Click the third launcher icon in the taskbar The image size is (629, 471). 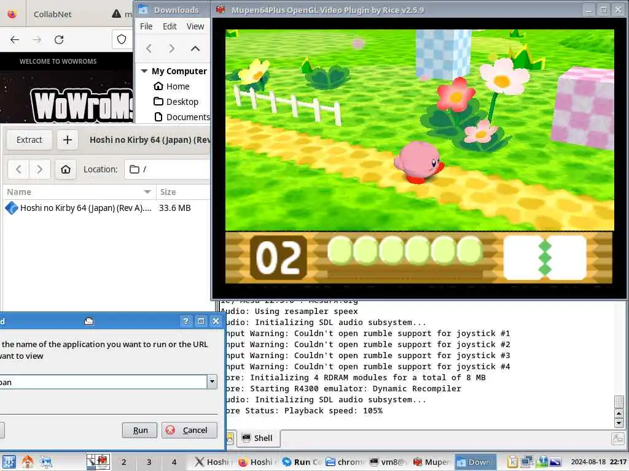click(45, 462)
